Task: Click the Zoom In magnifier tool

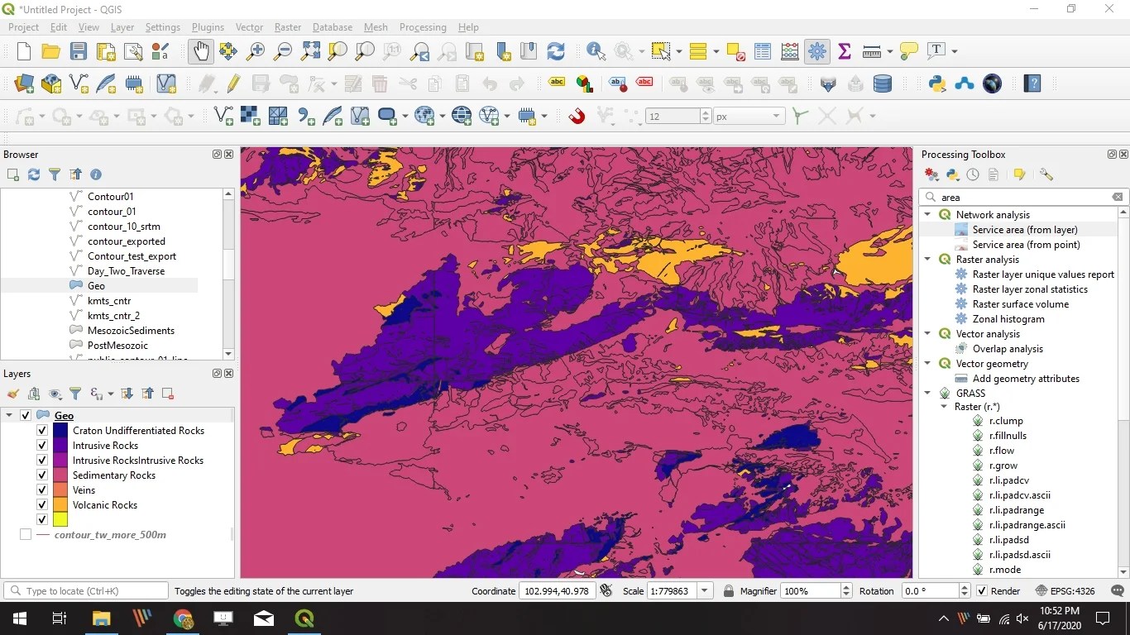Action: 256,51
